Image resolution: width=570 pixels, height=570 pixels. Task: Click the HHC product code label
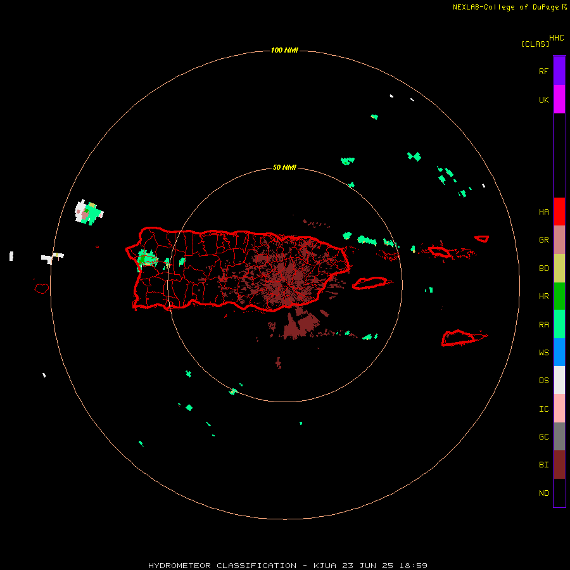coord(556,38)
